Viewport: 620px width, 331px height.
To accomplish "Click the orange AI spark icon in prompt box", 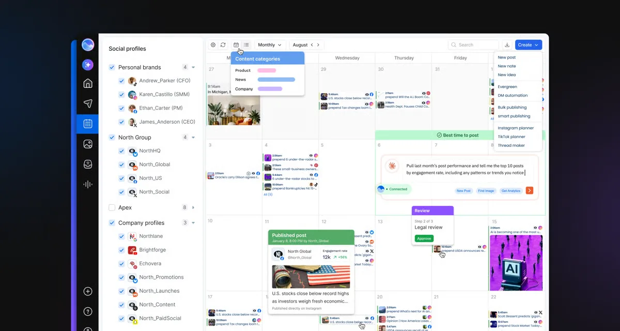I will pyautogui.click(x=392, y=166).
